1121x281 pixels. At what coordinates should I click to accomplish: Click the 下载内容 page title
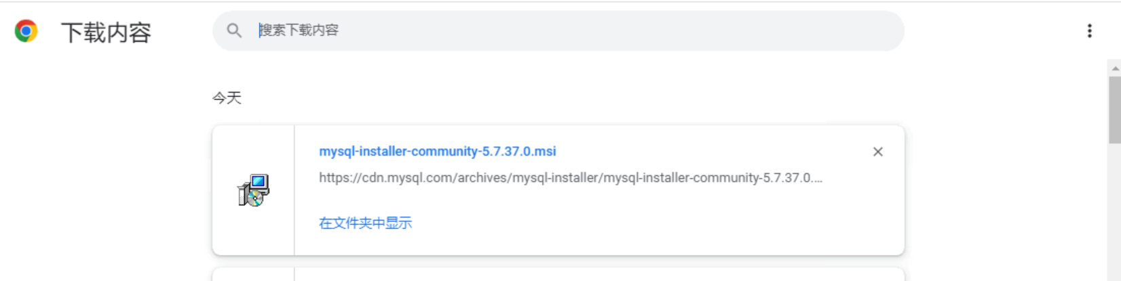tap(106, 33)
